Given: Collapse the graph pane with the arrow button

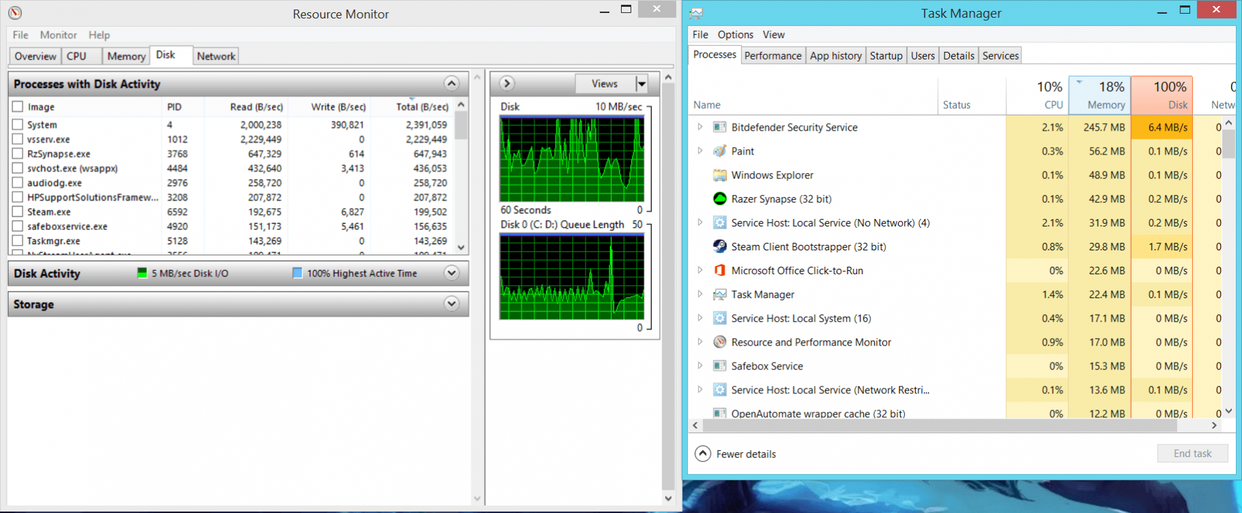Looking at the screenshot, I should [507, 83].
